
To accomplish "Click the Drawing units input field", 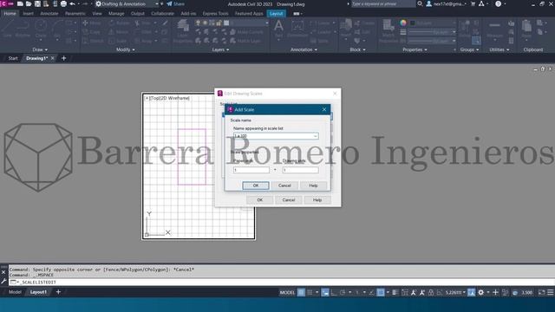I will tap(300, 170).
